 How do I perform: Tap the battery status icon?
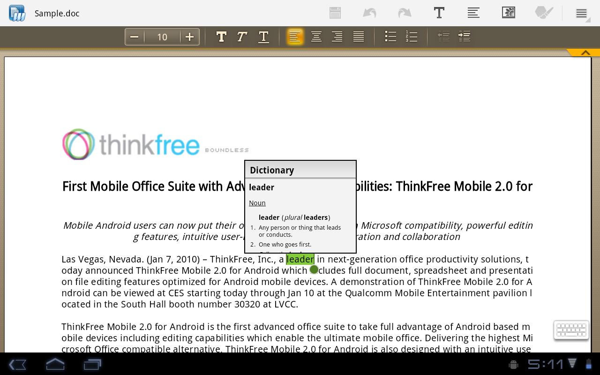pos(588,364)
